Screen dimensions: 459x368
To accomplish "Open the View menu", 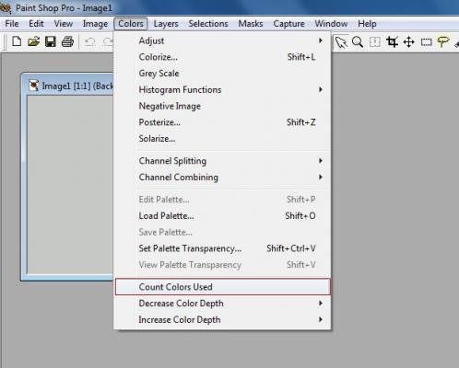I will pyautogui.click(x=64, y=24).
